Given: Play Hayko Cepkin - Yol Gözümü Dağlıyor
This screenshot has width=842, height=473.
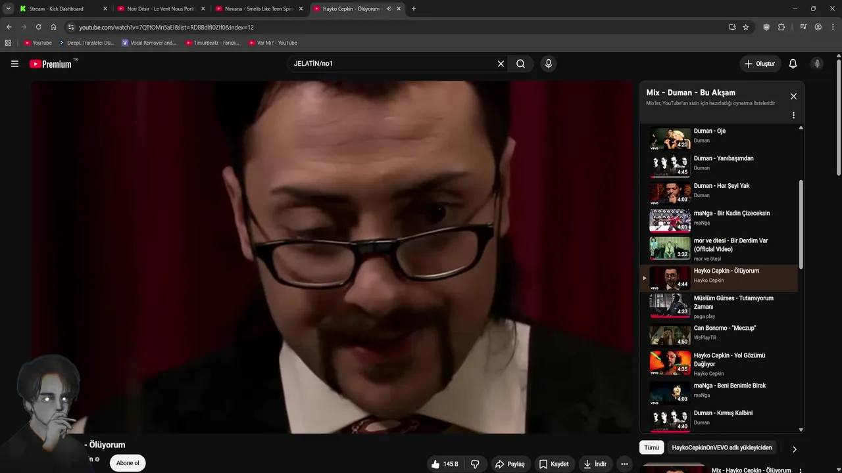Looking at the screenshot, I should pos(719,364).
